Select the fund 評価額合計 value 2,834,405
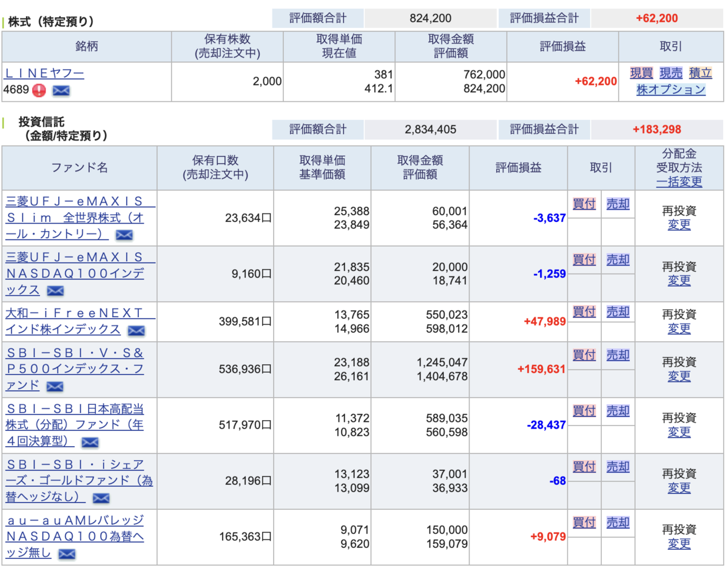The height and width of the screenshot is (568, 728). pos(431,129)
